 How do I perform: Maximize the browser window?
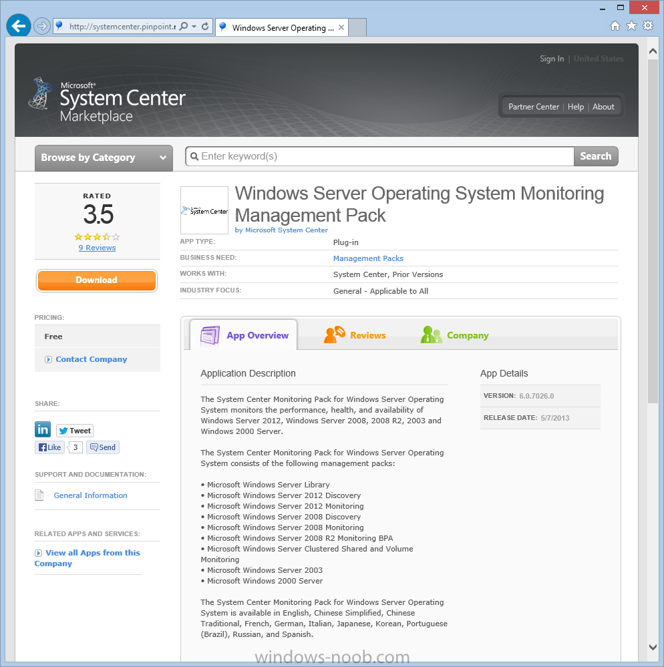pos(621,7)
